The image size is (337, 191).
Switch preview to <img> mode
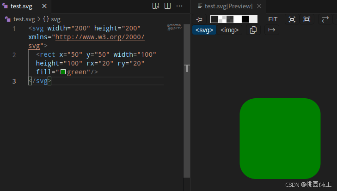click(x=230, y=30)
